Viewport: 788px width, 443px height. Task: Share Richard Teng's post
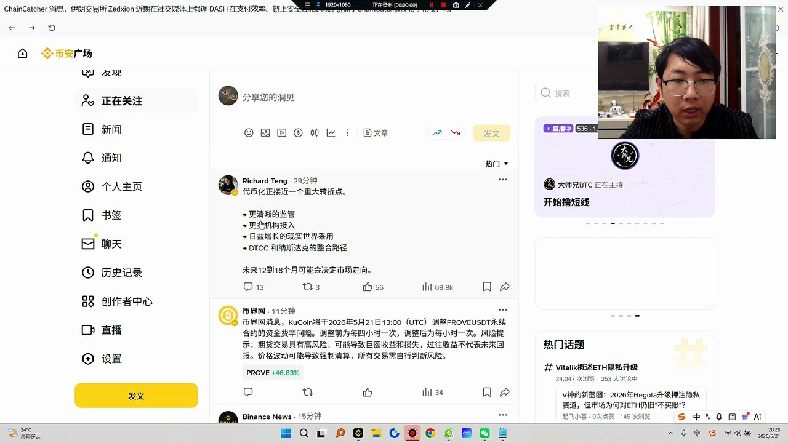(x=505, y=287)
